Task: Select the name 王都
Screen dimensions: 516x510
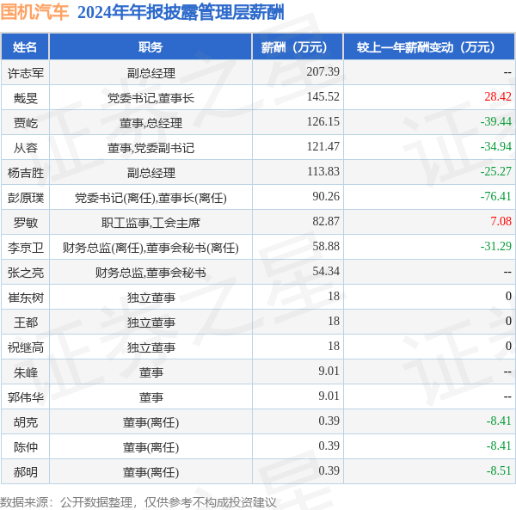Action: [26, 323]
